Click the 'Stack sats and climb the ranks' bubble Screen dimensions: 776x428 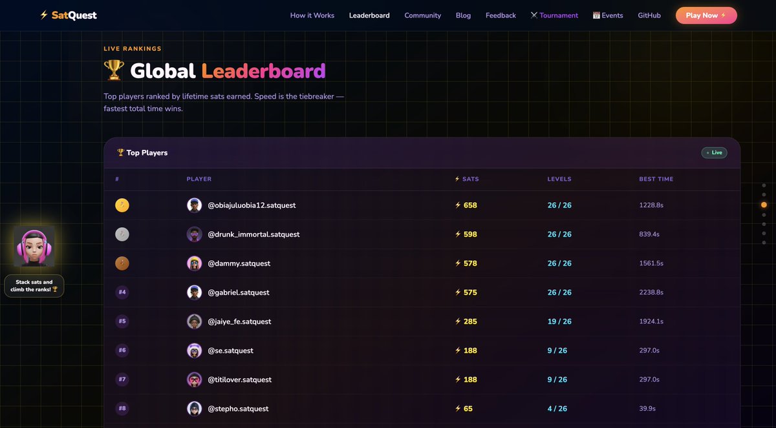(34, 286)
